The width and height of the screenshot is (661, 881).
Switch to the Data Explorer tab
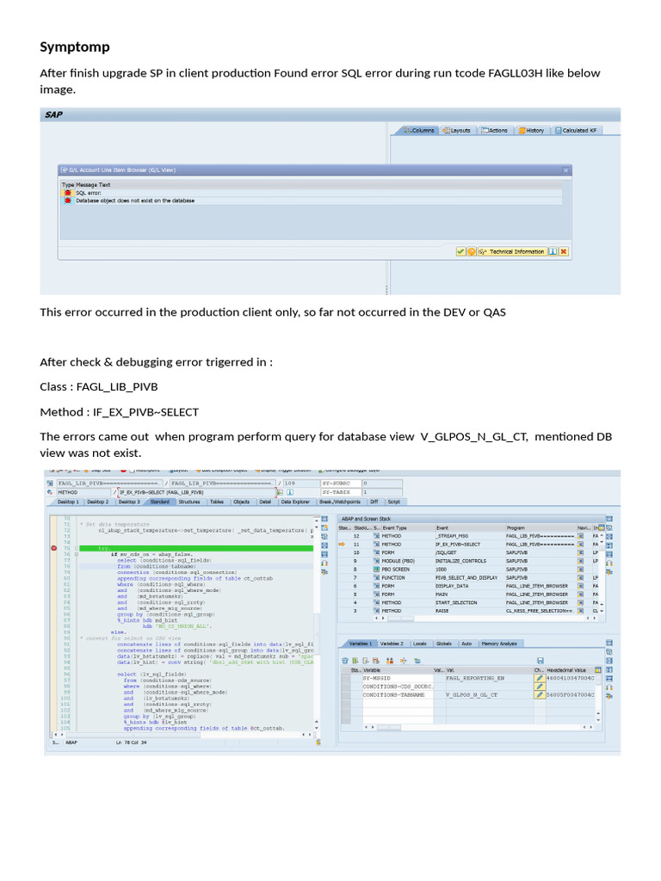click(x=295, y=502)
